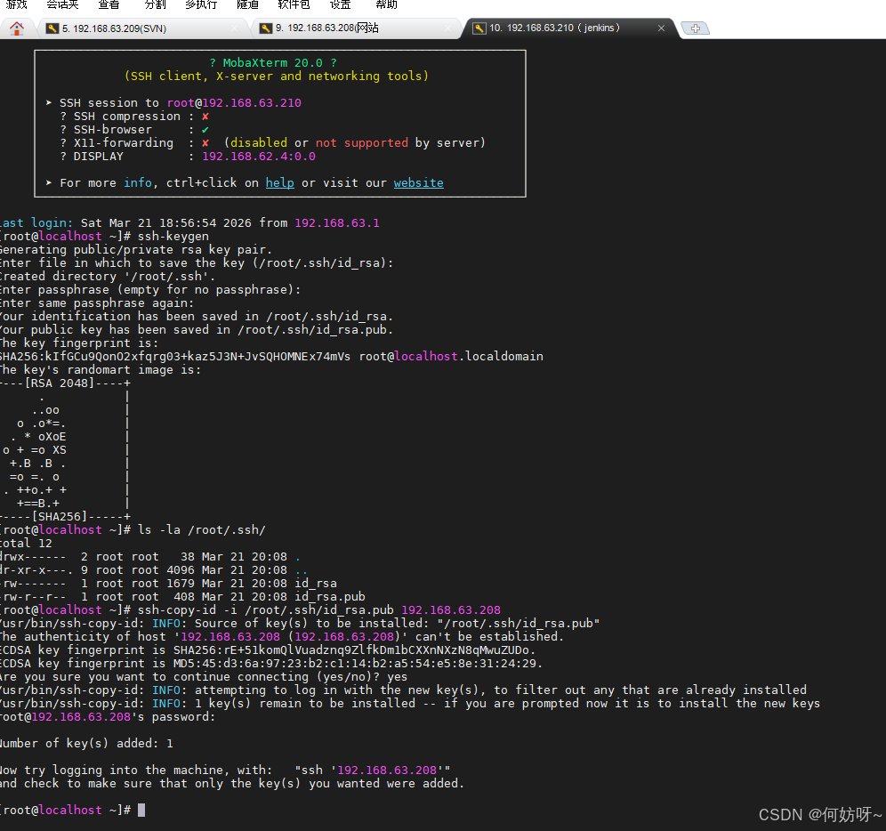886x831 pixels.
Task: Open the 游戏 menu
Action: point(16,4)
